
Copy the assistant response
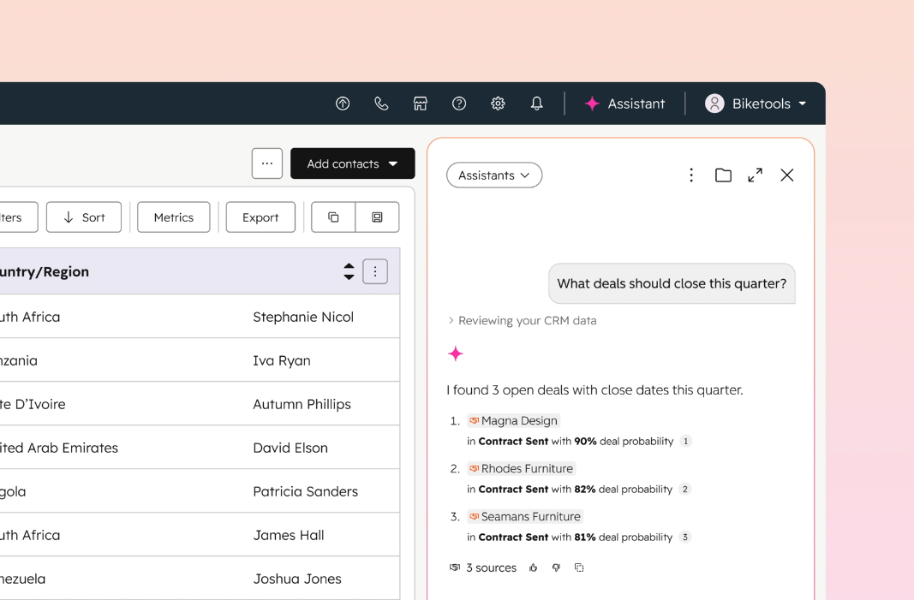tap(579, 568)
